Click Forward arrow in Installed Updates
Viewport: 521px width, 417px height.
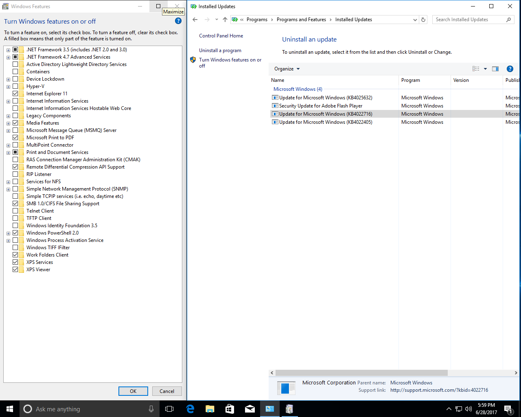[207, 20]
